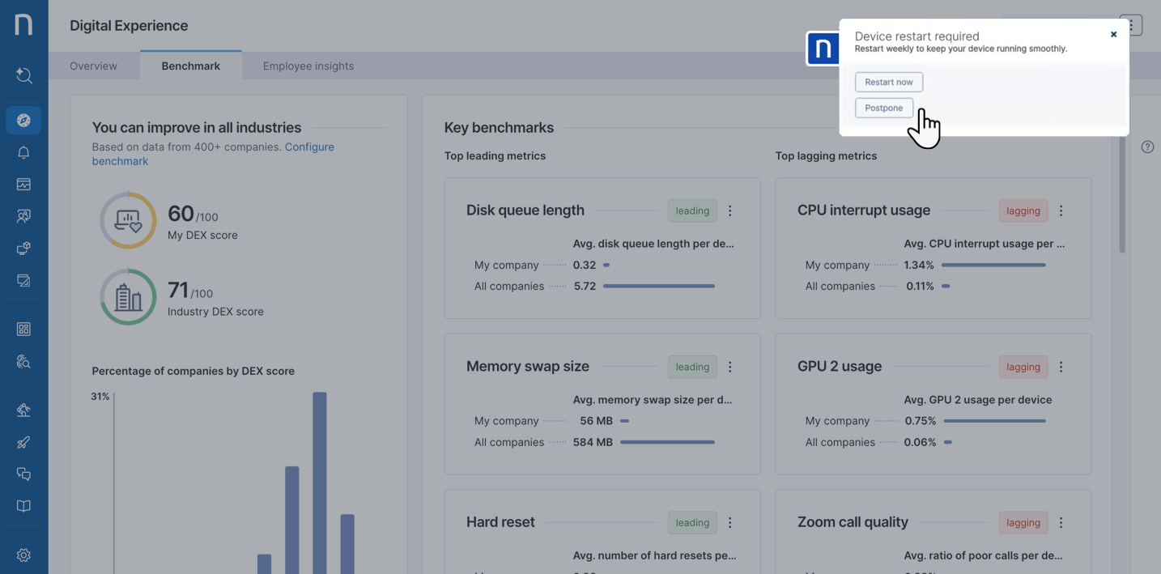Switch to the Overview tab

93,66
